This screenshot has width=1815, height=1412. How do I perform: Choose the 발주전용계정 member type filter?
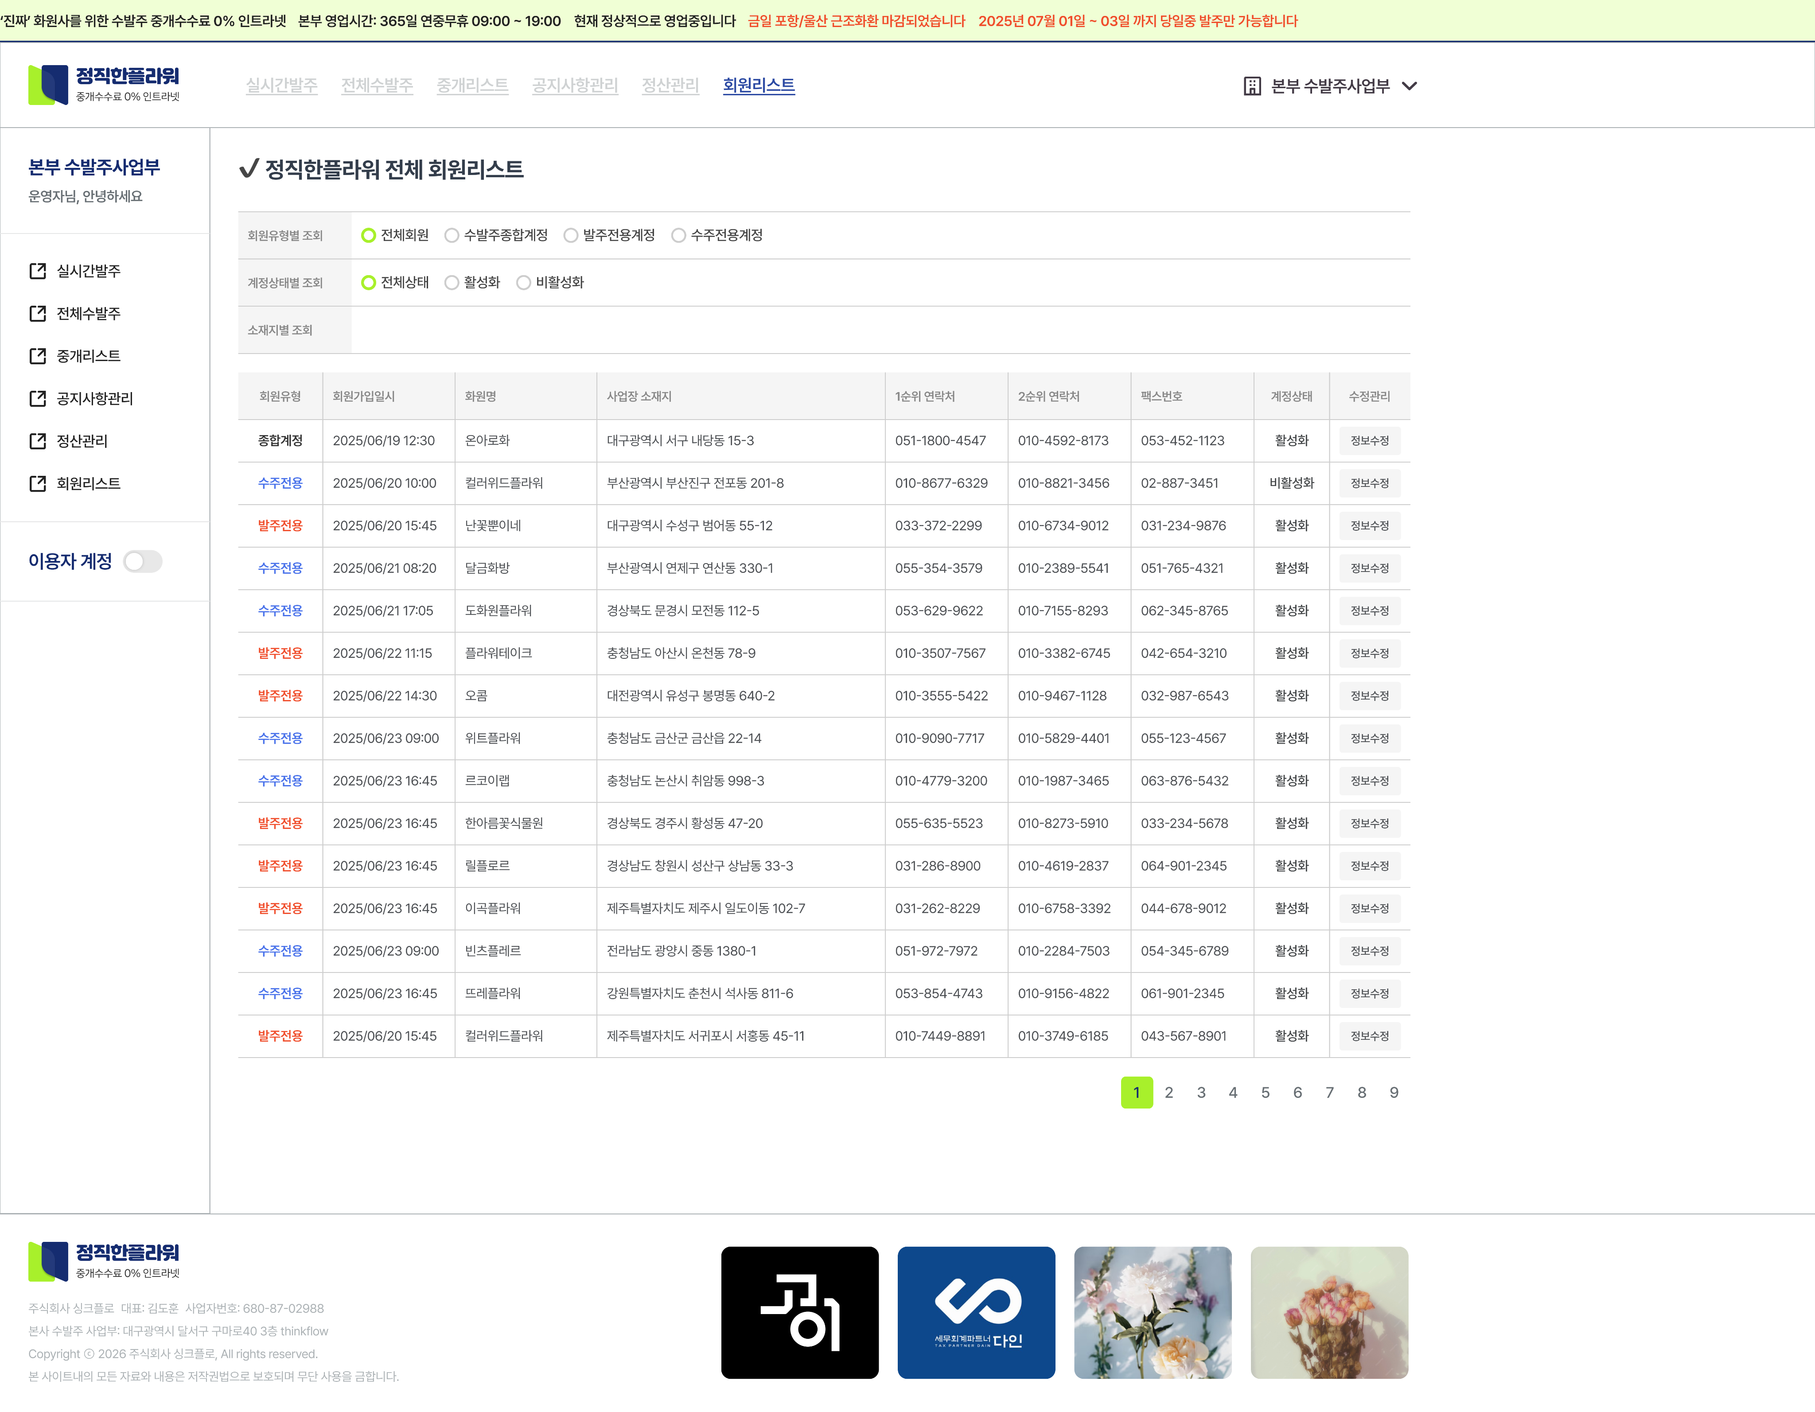[x=571, y=235]
